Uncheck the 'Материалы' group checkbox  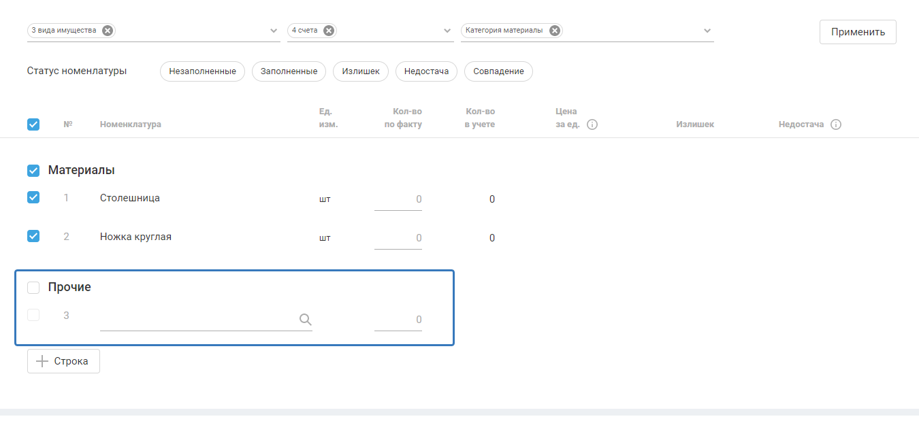[x=33, y=170]
